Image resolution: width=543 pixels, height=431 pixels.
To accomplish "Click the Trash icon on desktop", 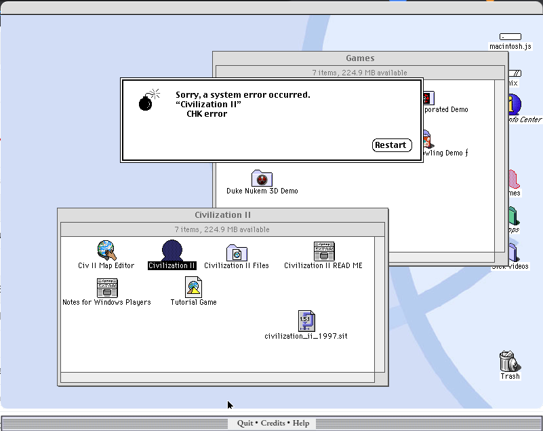I will coord(510,361).
